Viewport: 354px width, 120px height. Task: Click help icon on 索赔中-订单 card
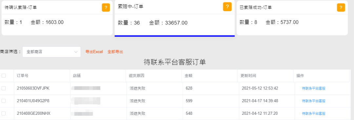tap(227, 7)
